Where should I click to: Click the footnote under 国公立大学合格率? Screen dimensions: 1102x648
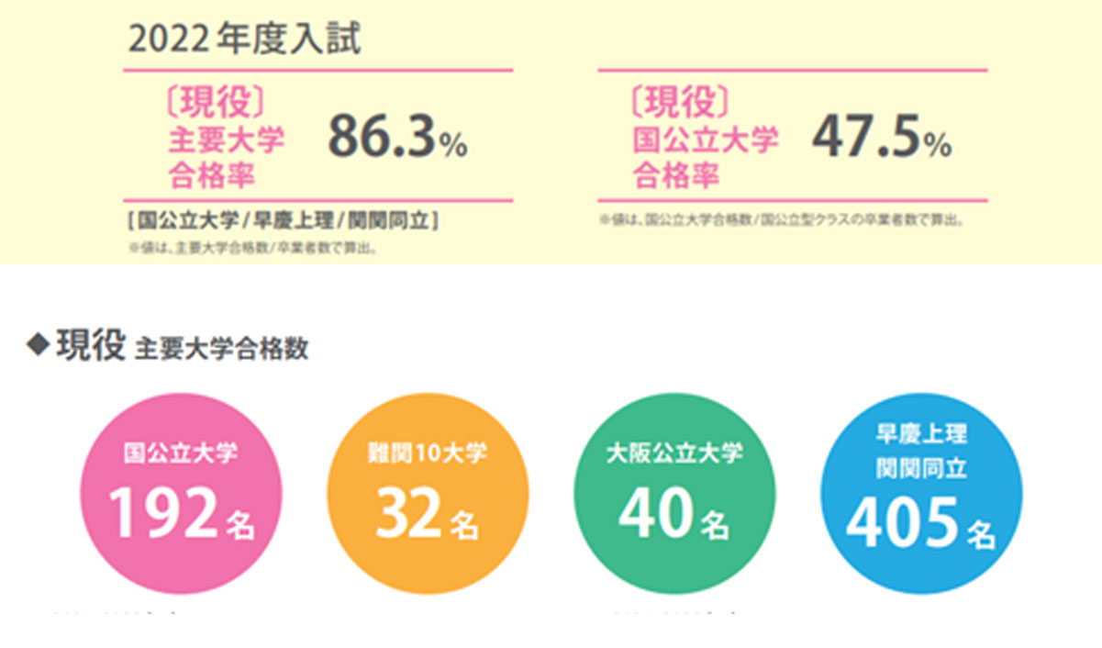(785, 220)
